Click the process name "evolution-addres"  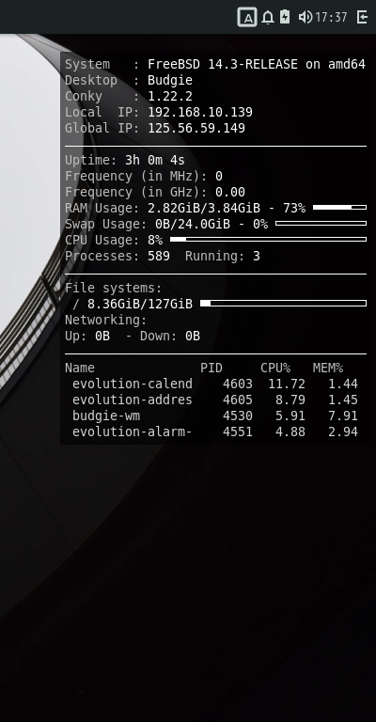133,400
